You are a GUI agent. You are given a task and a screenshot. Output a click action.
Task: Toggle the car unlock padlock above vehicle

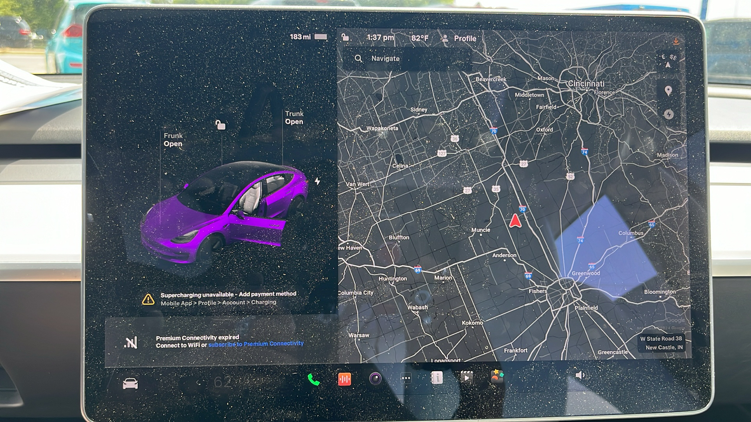pos(220,125)
